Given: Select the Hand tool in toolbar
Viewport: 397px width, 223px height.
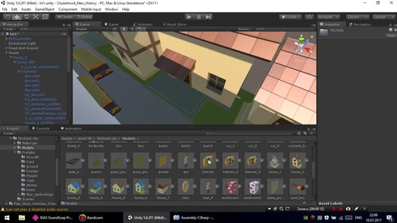Looking at the screenshot, I should 7,17.
